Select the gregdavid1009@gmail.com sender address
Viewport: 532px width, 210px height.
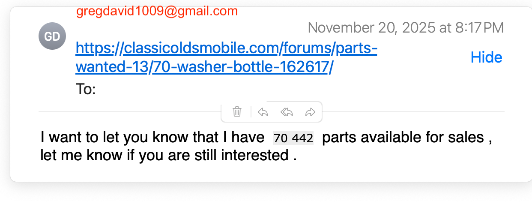[x=157, y=11]
